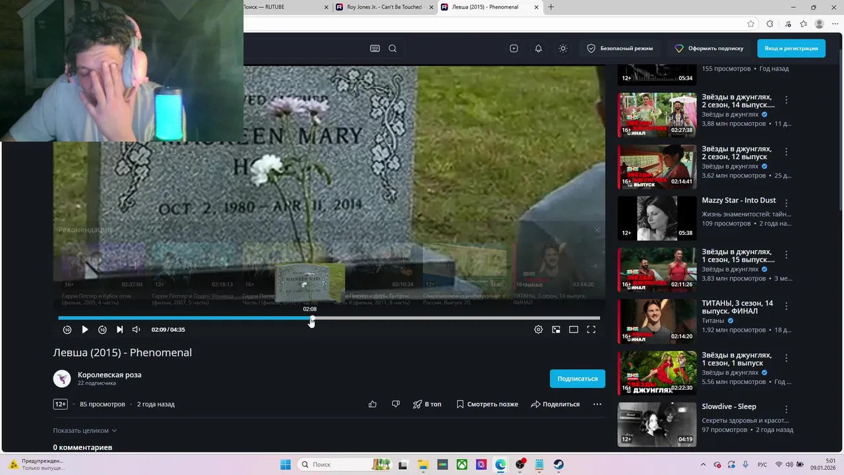Bookmark page with star icon

point(751,24)
